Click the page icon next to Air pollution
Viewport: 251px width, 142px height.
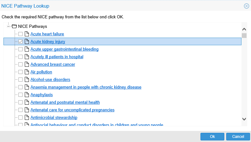tap(27, 72)
